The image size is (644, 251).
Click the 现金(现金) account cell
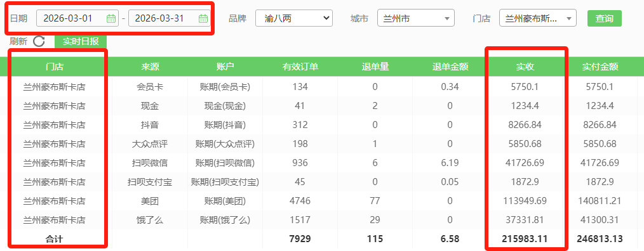coord(225,106)
